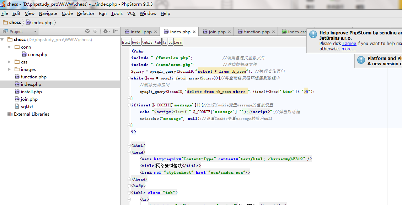Click the chess project root folder icon
This screenshot has height=205, width=402.
[10, 39]
